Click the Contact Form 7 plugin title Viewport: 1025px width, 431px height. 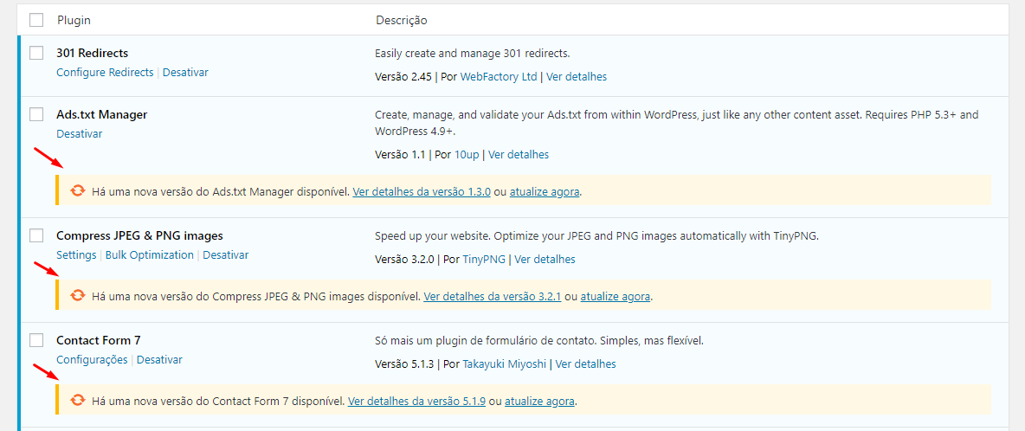[99, 340]
